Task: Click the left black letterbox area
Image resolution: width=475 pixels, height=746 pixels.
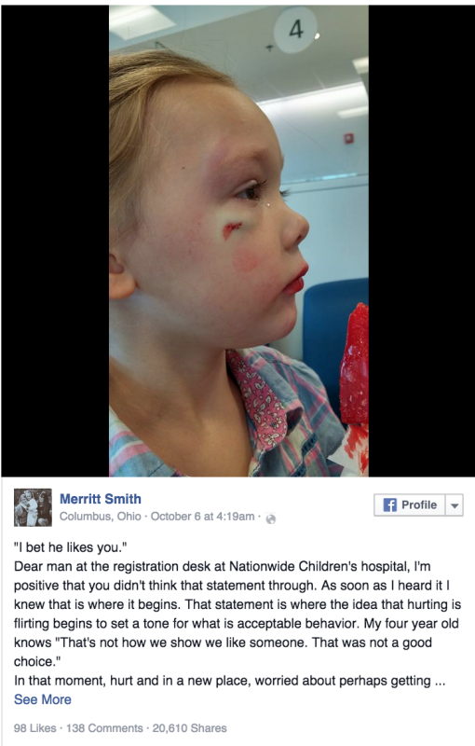Action: [x=55, y=241]
